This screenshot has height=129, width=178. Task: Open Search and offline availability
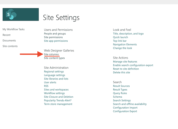coord(130,104)
